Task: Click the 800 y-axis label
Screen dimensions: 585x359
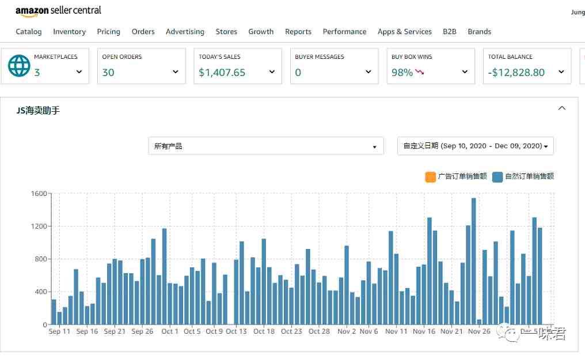Action: 41,259
